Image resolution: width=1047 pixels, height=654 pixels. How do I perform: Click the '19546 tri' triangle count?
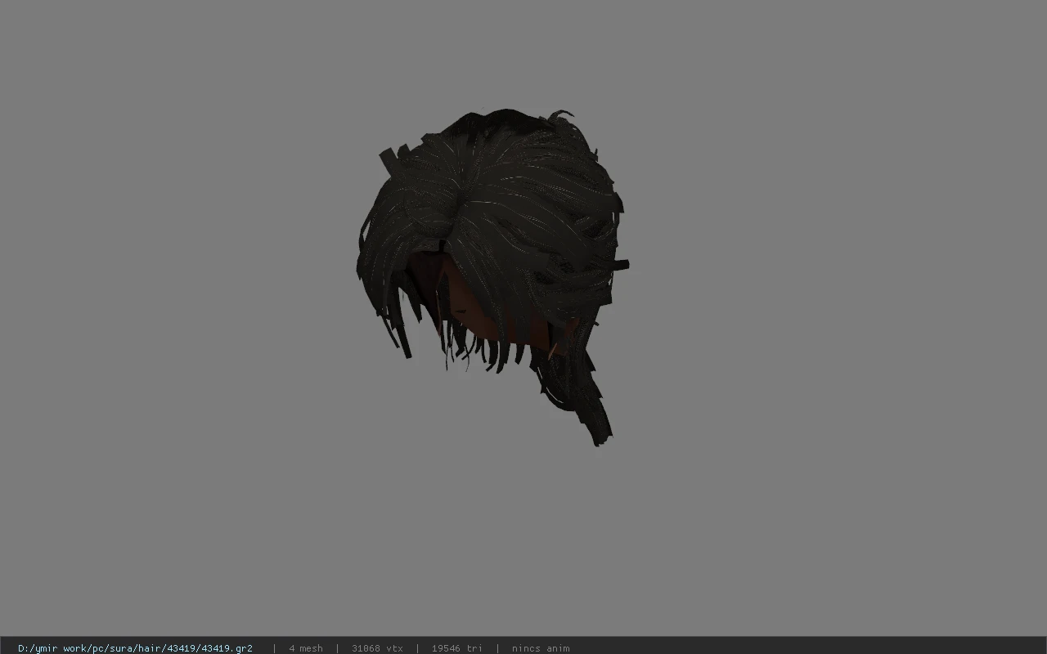pos(457,648)
